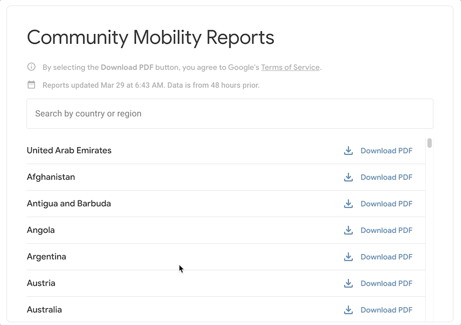Select the Angola row name
The height and width of the screenshot is (325, 461).
[41, 230]
